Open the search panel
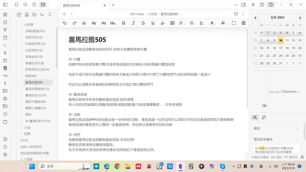 [25, 5]
